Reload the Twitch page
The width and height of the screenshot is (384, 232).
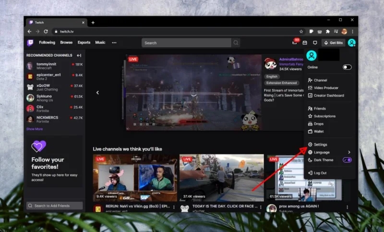pos(46,32)
